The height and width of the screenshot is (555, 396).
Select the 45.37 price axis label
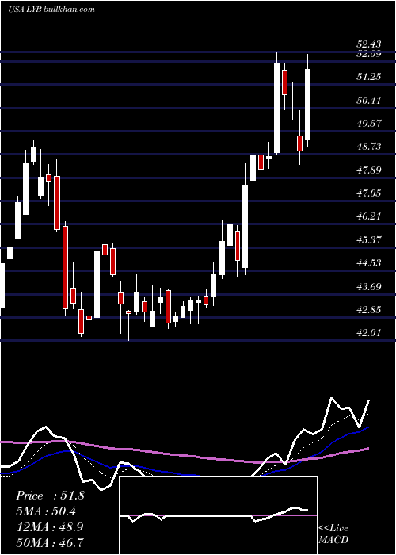(x=369, y=240)
